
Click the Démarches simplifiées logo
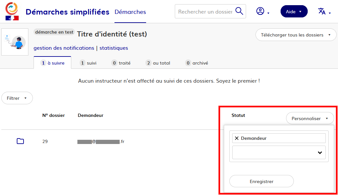coord(12,12)
